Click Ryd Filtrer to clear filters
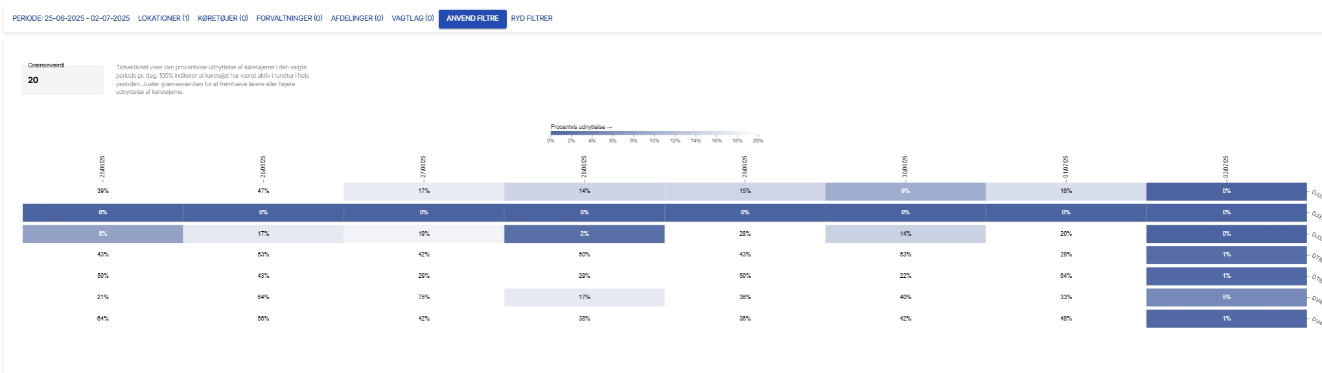 [531, 18]
